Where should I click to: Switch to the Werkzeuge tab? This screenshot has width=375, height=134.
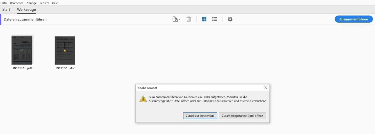(26, 9)
